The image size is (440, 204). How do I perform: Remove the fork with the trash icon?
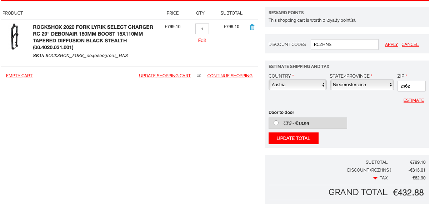pos(252,27)
